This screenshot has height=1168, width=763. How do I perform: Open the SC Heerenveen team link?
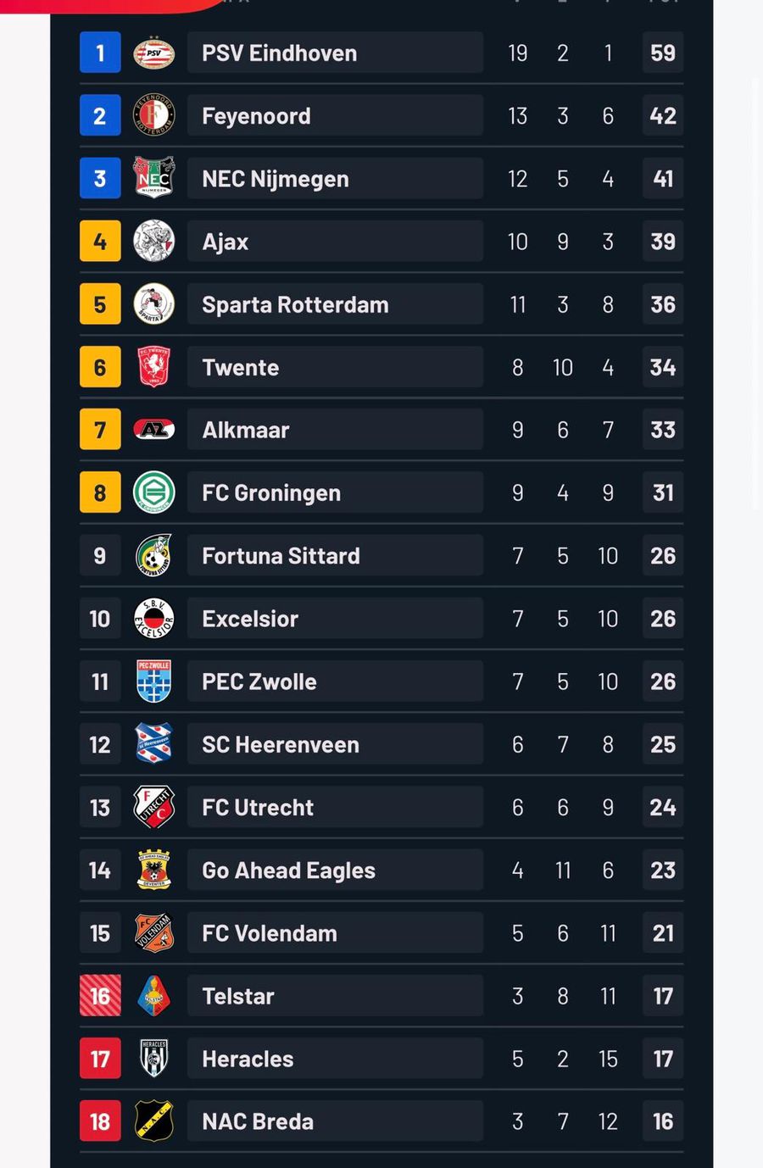281,744
